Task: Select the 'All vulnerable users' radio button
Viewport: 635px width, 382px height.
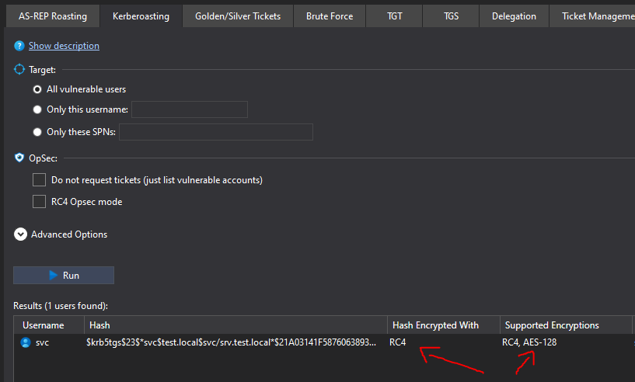Action: [37, 89]
